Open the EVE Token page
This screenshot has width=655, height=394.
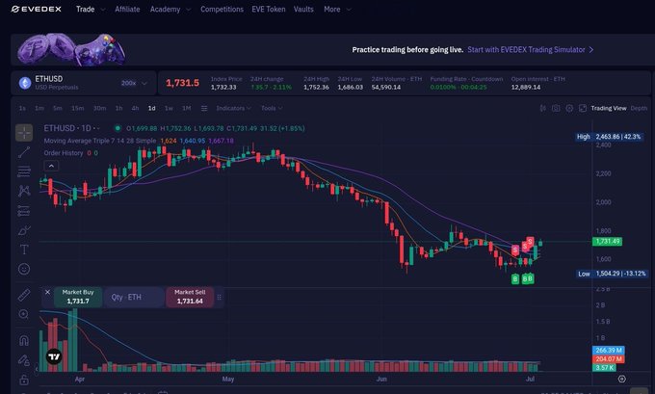269,10
